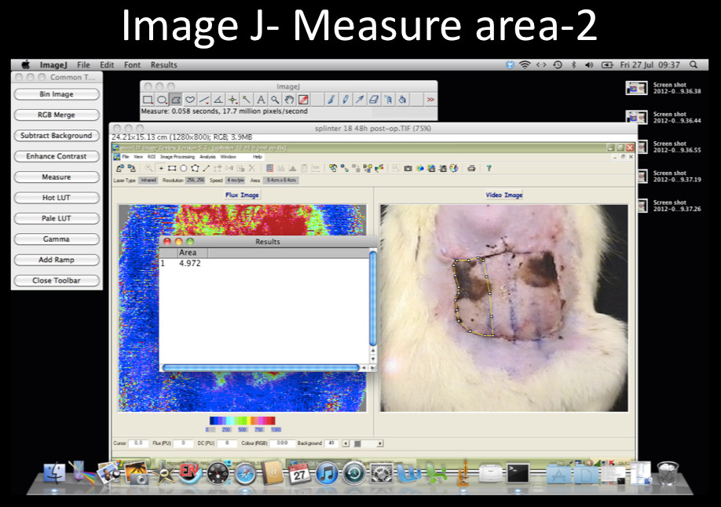
Task: Click the Video Image label
Action: pos(504,195)
